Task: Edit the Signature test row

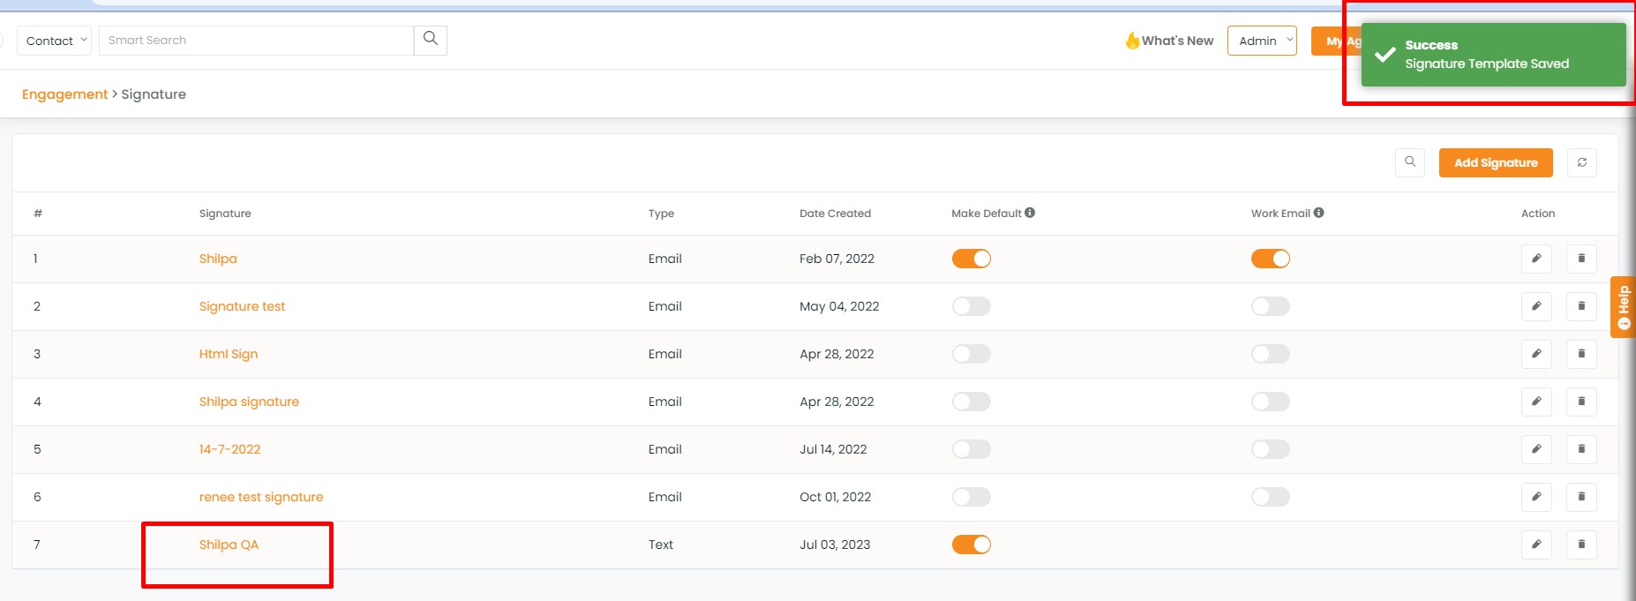Action: tap(1536, 306)
